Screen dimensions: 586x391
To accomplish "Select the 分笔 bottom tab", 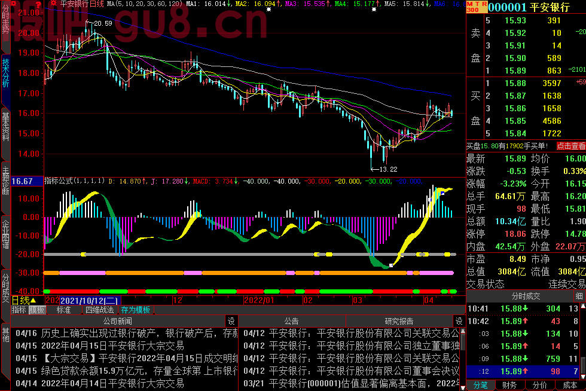I will coord(480,385).
